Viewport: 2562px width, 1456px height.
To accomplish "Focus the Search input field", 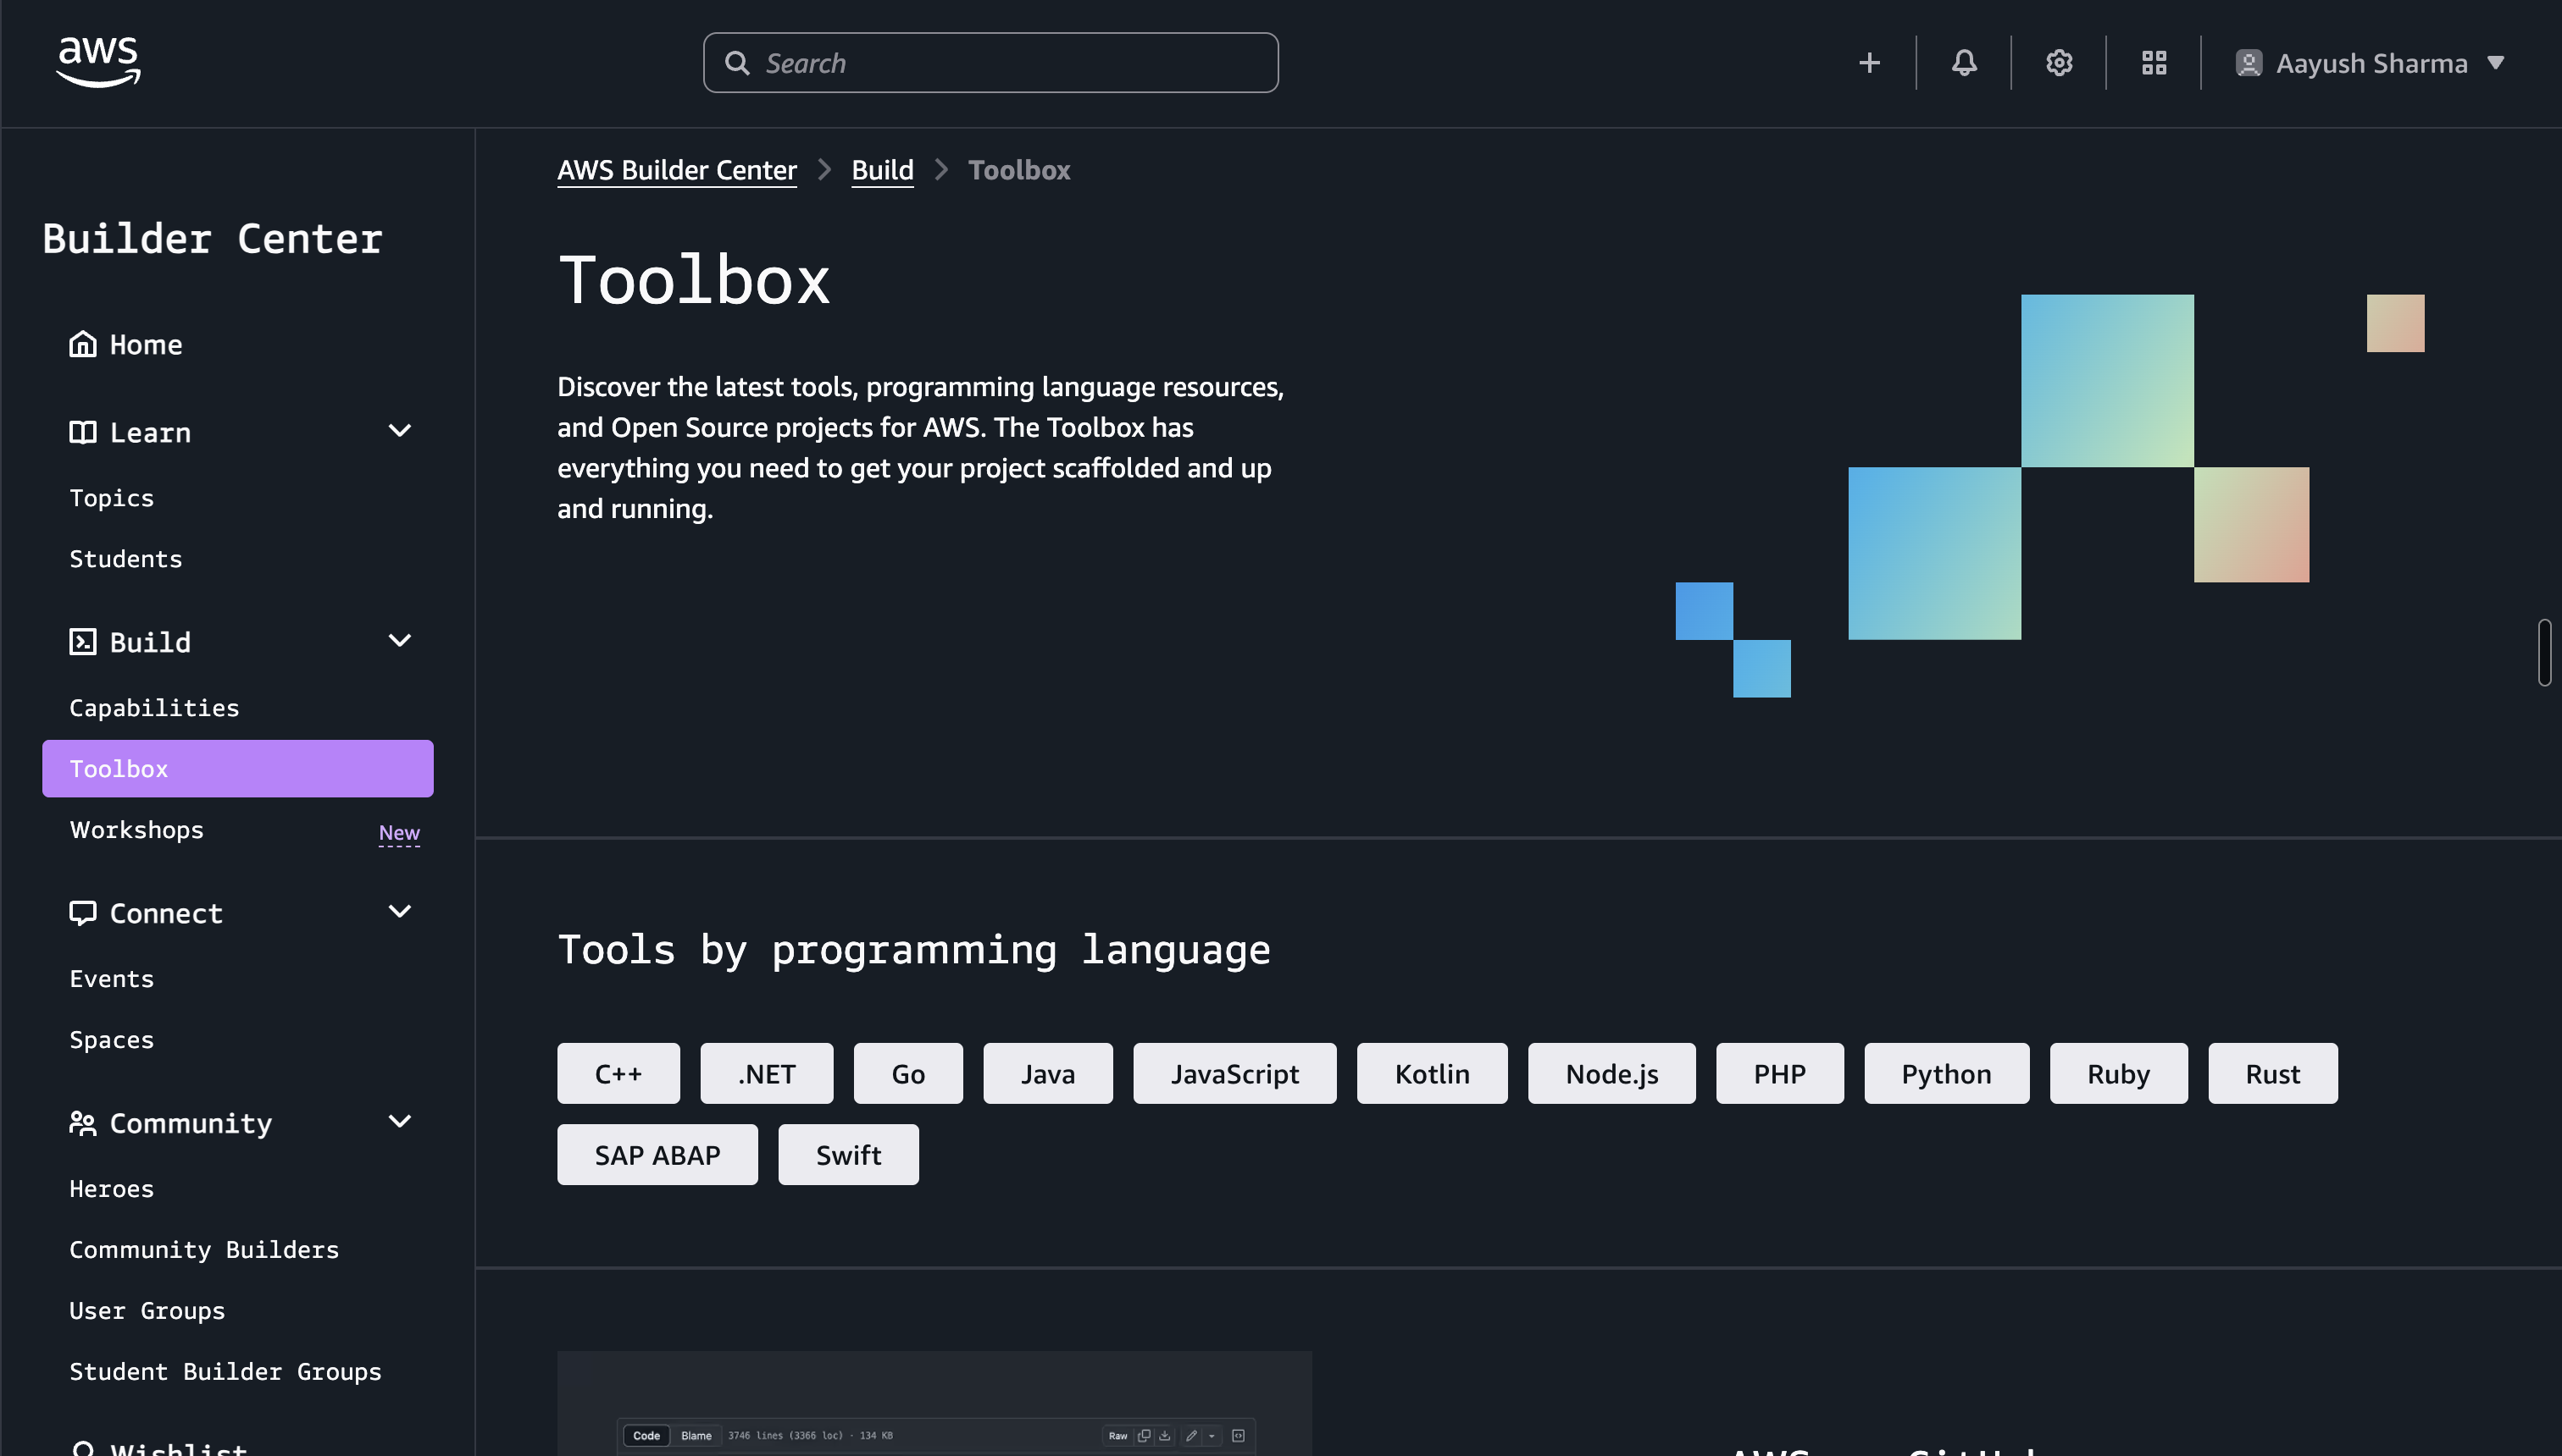I will [990, 63].
